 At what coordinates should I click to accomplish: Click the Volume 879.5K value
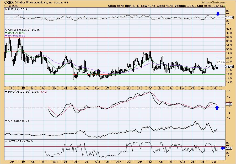[185, 6]
